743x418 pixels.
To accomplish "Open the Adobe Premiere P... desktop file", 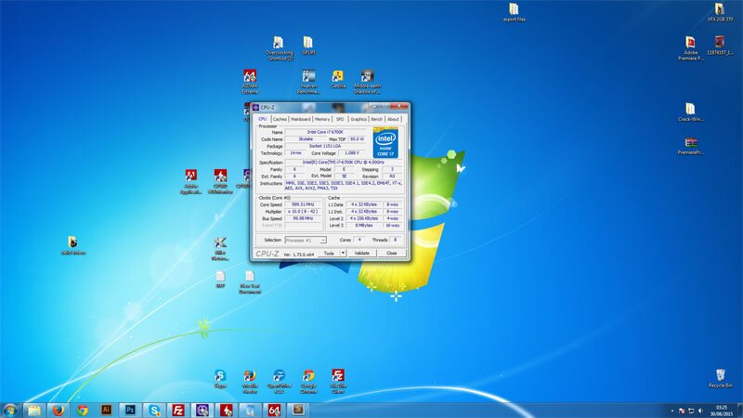I will (690, 48).
